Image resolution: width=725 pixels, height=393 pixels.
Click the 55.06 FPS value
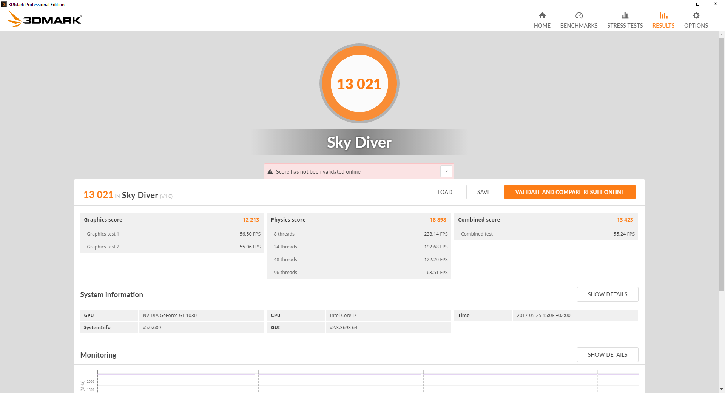tap(250, 247)
